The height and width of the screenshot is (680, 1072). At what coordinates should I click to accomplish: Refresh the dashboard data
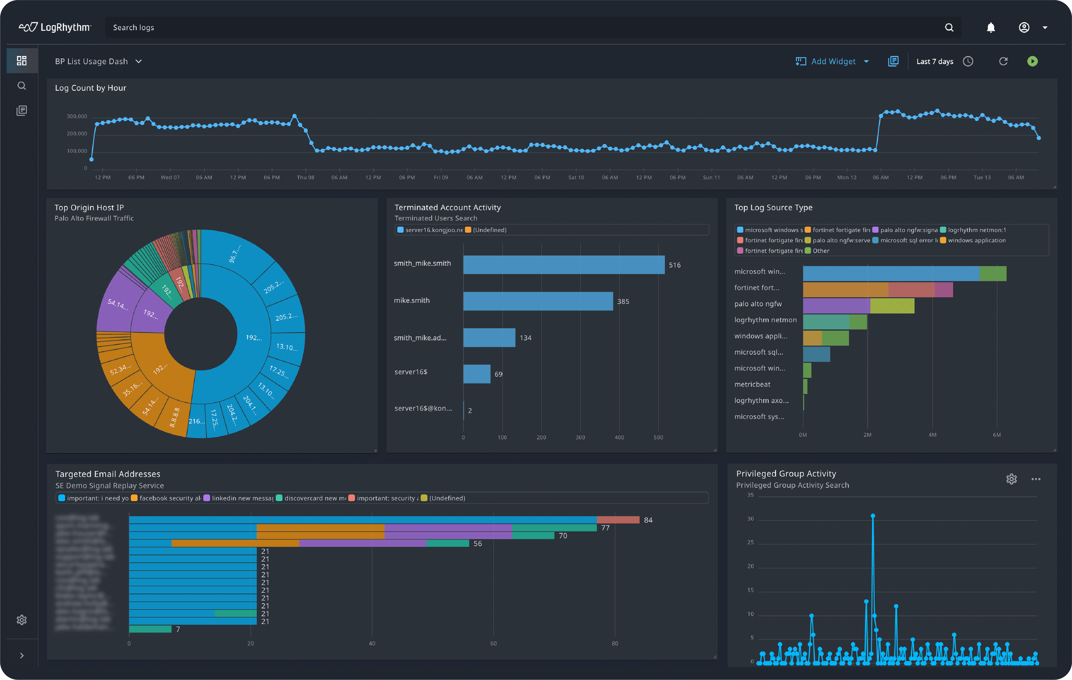pyautogui.click(x=1003, y=61)
